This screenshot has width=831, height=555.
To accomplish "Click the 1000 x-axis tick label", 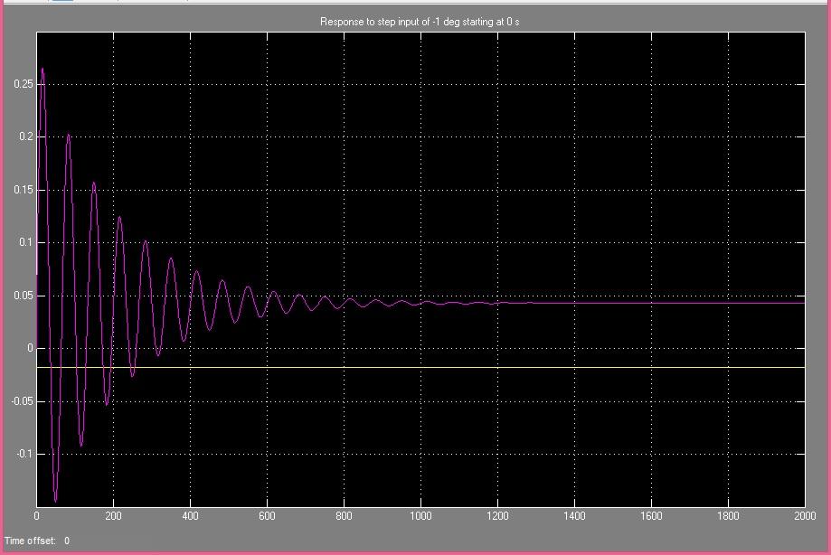I will point(420,516).
